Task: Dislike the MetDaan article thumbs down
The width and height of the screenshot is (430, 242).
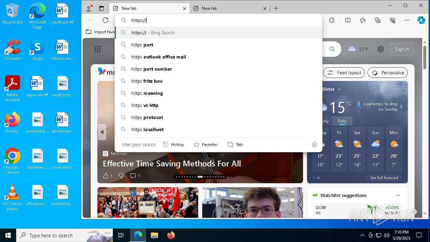Action: tap(121, 176)
